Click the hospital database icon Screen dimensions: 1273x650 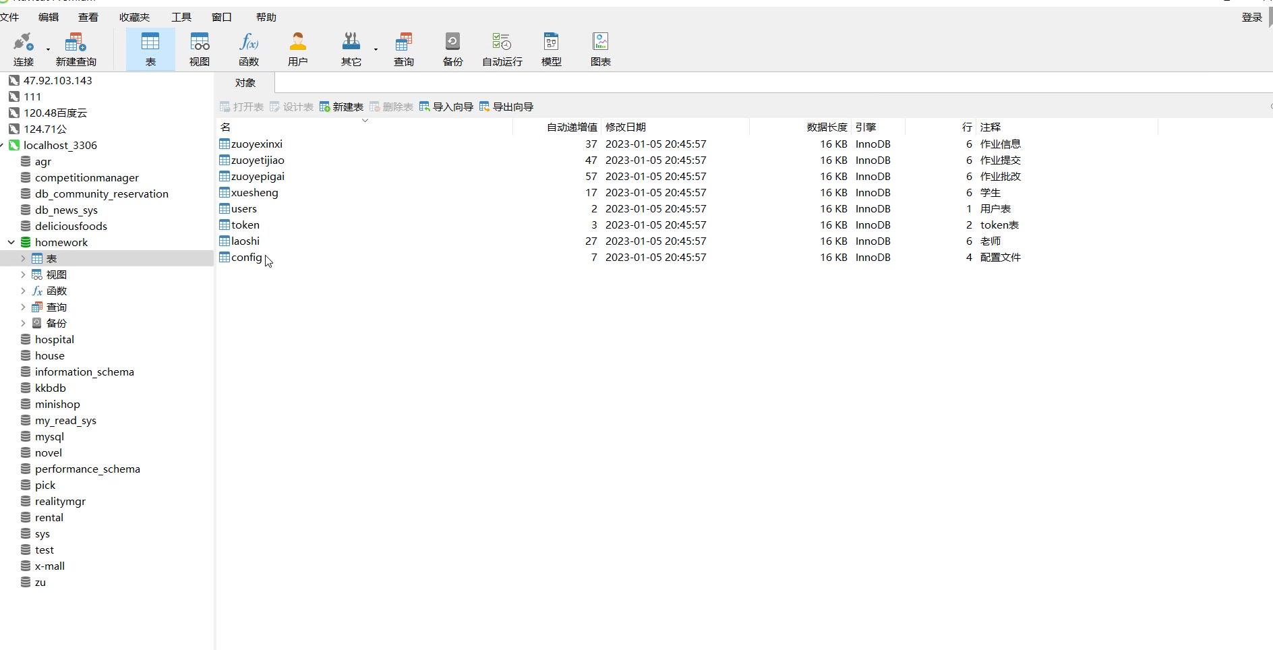[x=26, y=339]
